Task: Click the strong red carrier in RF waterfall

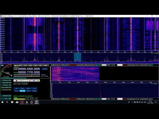Action: 35,34
